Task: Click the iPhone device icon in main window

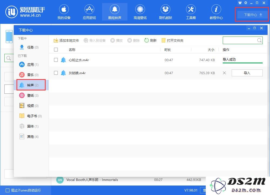Action: tap(9, 37)
